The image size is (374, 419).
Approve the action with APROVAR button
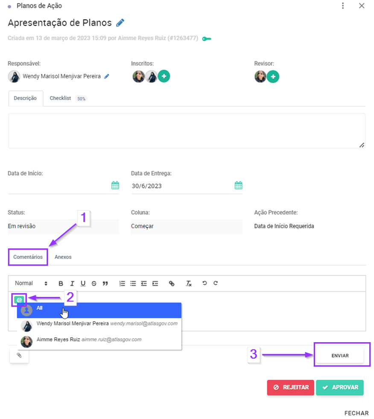click(340, 387)
